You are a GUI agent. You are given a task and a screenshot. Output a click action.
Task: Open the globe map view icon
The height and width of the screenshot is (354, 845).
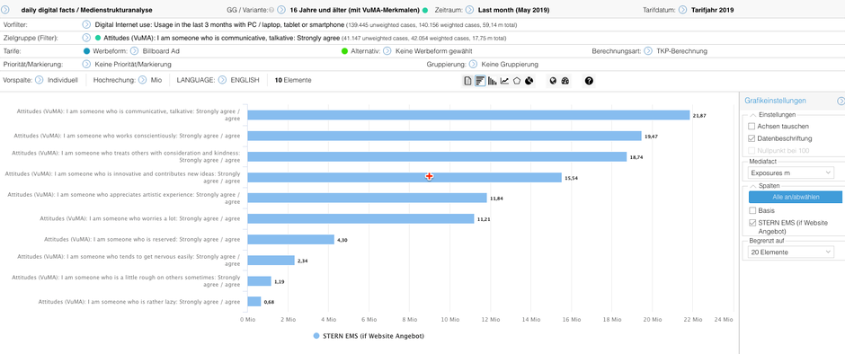[553, 81]
